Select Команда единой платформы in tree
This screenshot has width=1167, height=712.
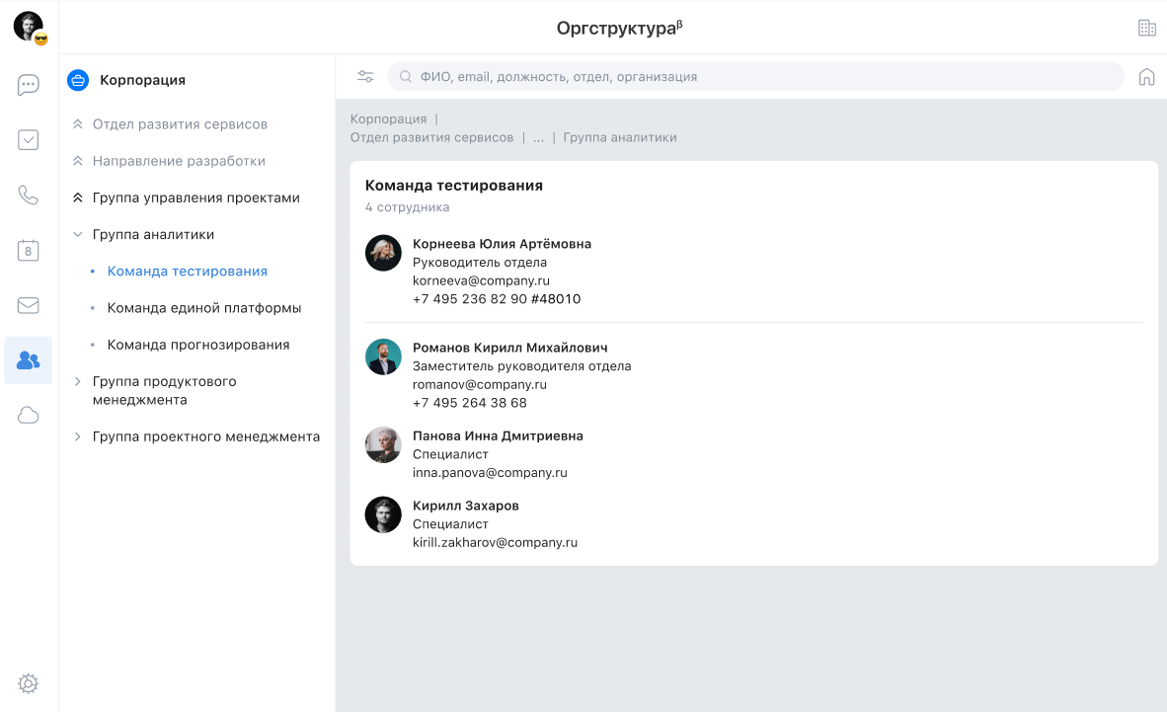204,308
